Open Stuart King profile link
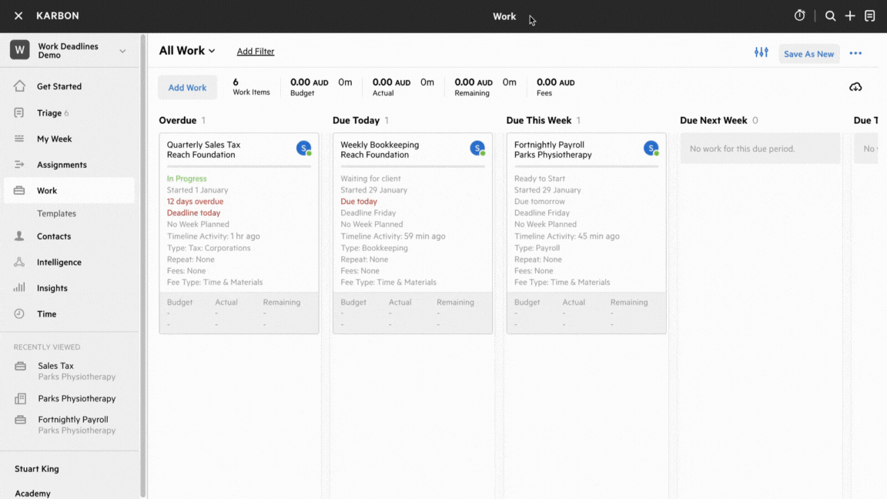Viewport: 887px width, 499px height. [37, 468]
